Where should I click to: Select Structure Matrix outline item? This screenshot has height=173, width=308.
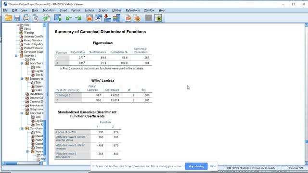(36, 98)
